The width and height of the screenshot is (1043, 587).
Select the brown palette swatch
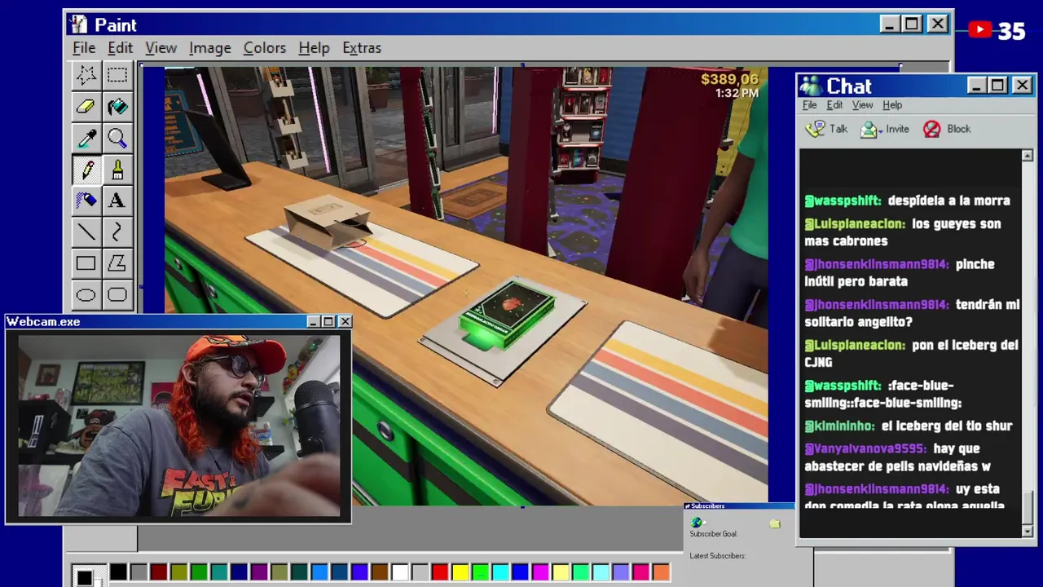click(379, 572)
